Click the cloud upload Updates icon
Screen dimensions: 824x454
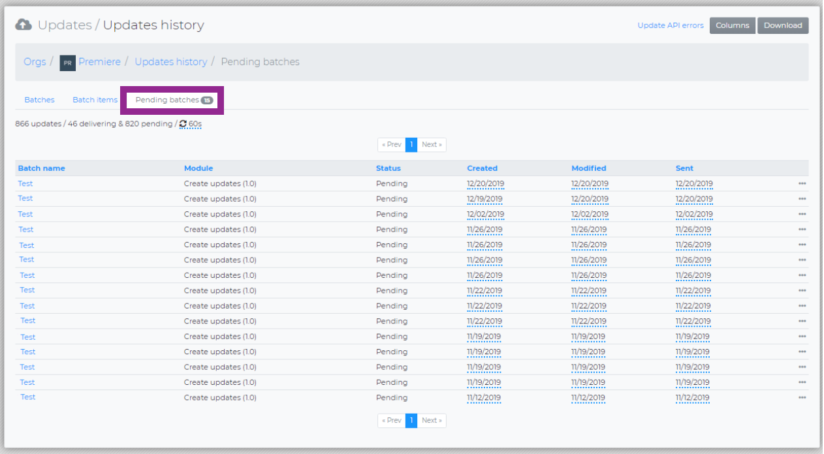[24, 25]
